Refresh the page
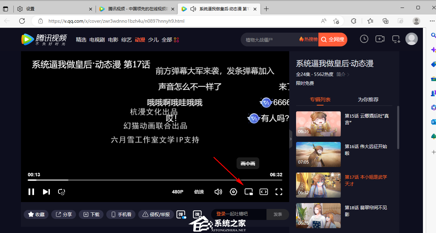Viewport: 436px width, 233px height. point(22,21)
